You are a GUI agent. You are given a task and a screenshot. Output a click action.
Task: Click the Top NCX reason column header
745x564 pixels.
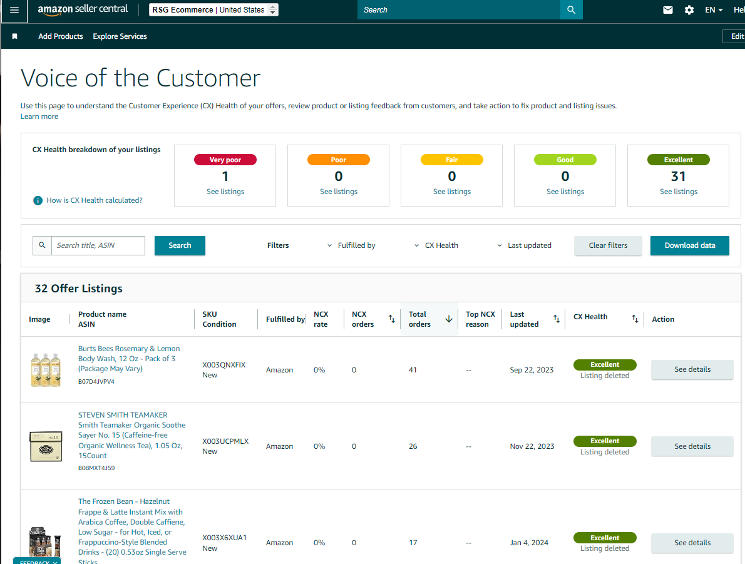480,319
